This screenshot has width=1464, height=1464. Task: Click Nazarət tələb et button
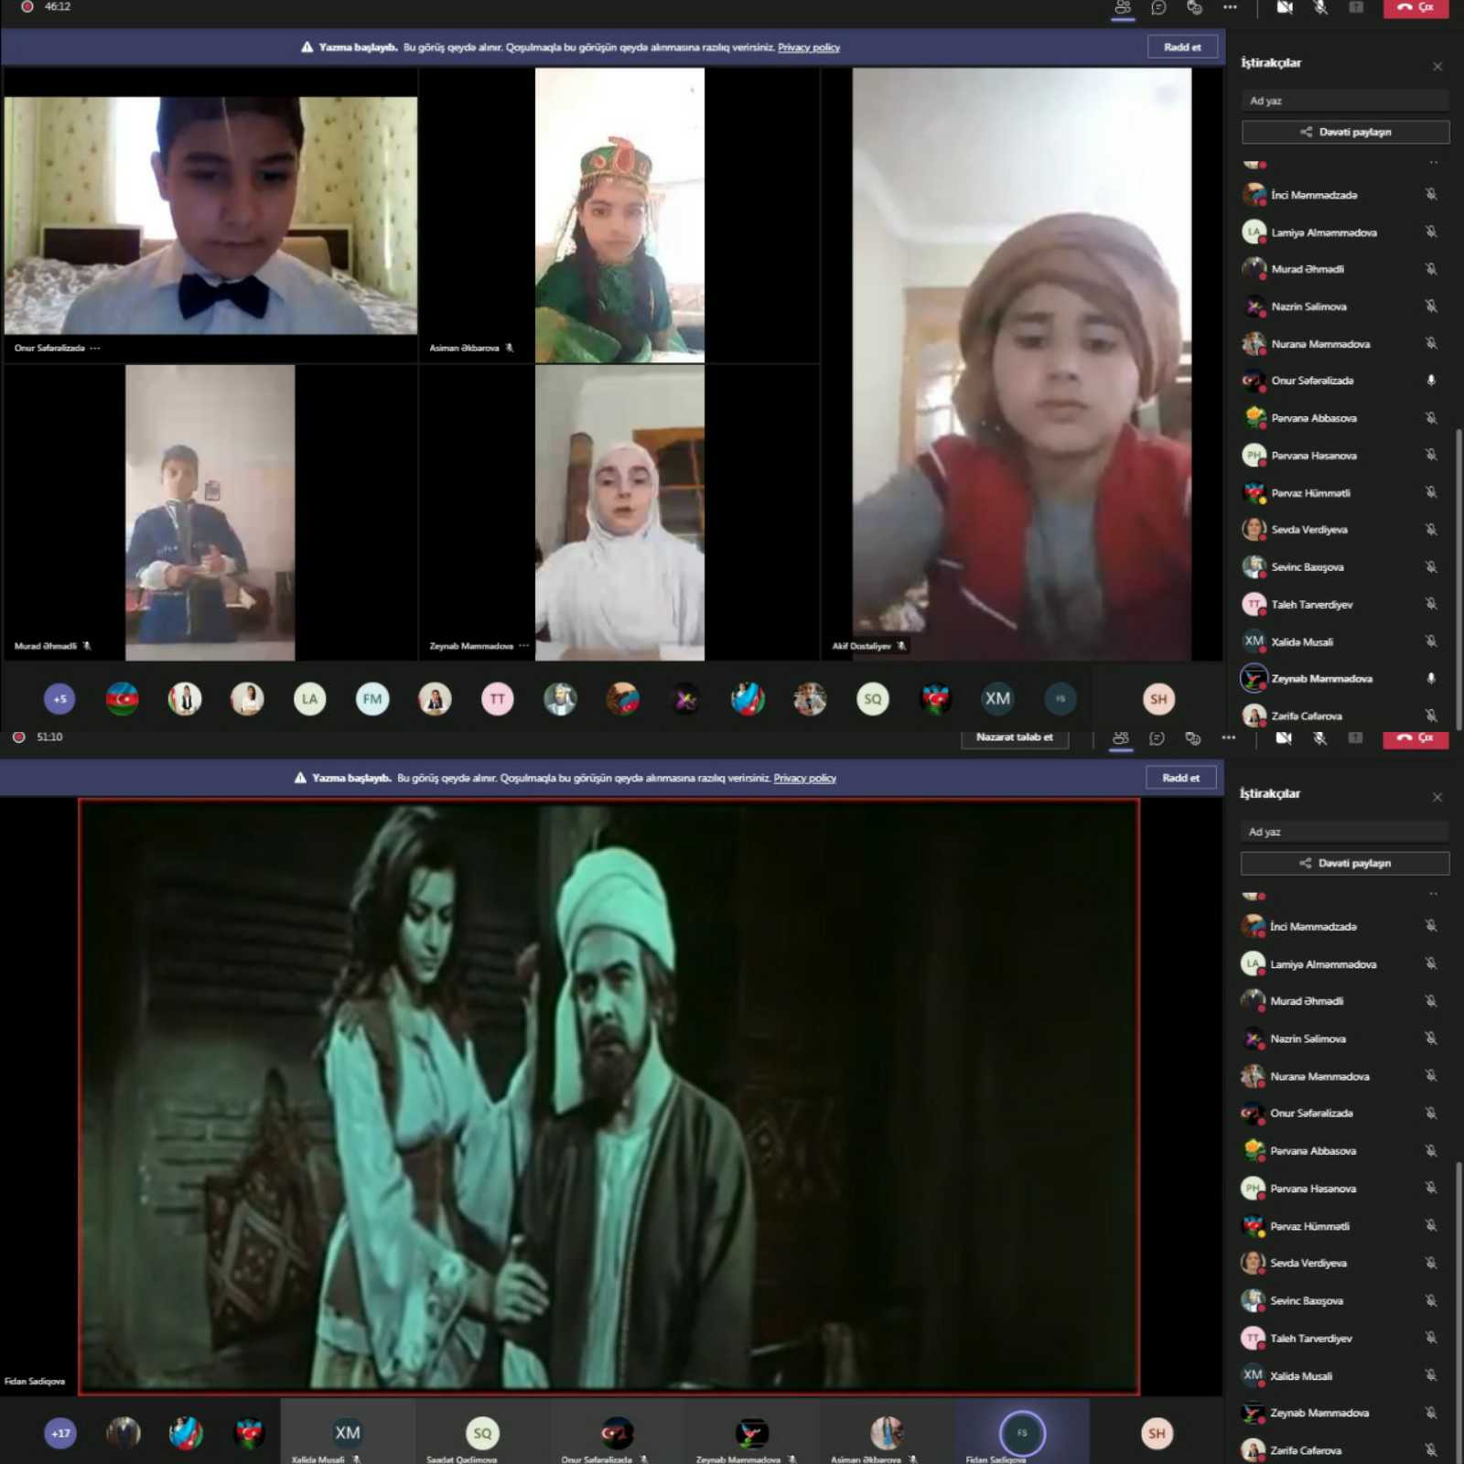coord(1014,737)
